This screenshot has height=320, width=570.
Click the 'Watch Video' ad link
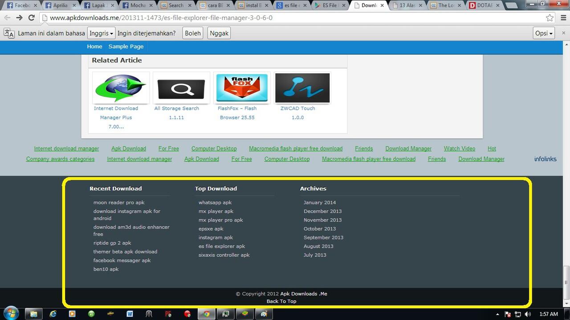point(460,148)
